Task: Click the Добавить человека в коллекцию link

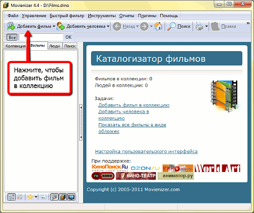Action: 124,115
